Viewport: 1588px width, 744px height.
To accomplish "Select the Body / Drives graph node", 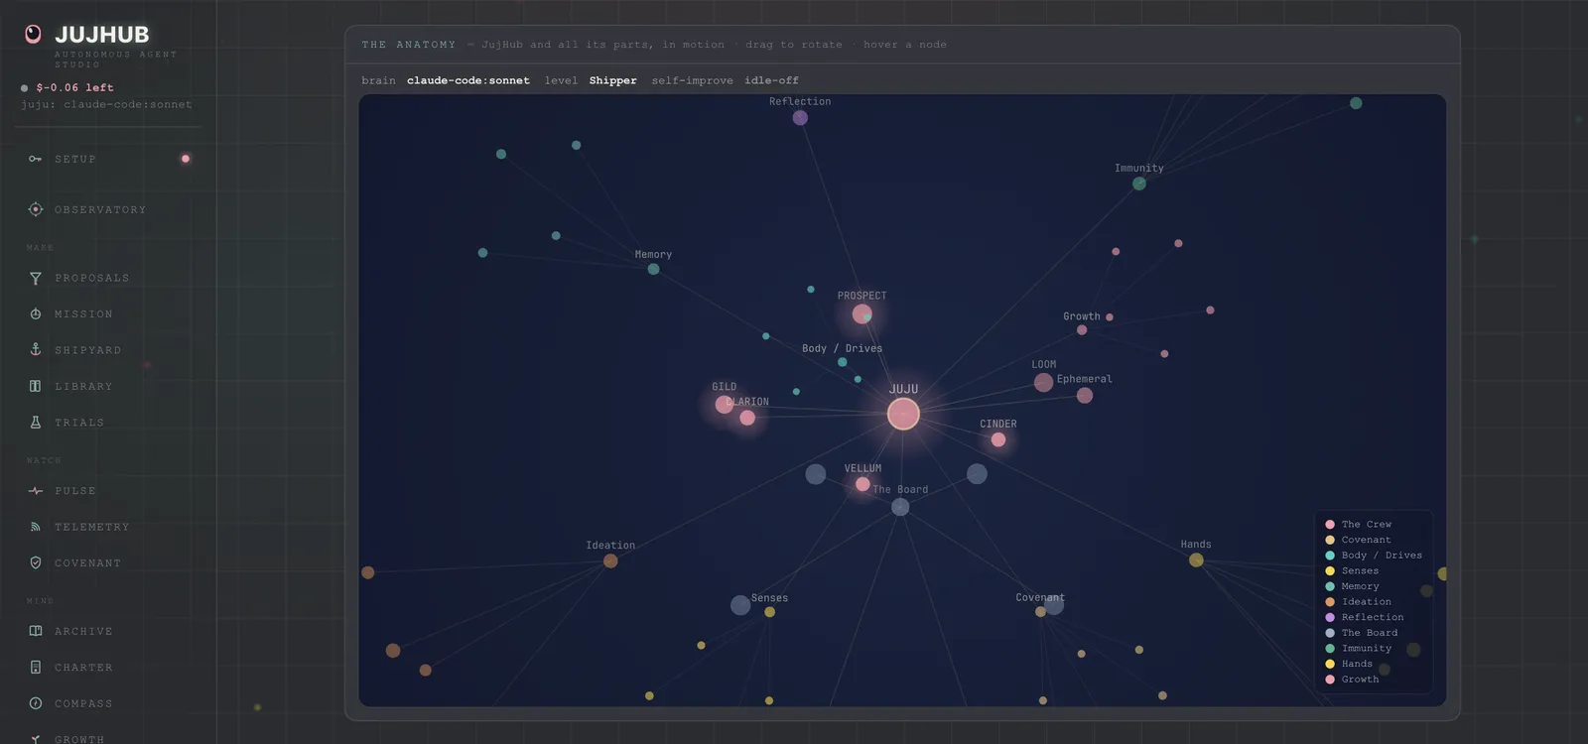I will click(x=843, y=362).
